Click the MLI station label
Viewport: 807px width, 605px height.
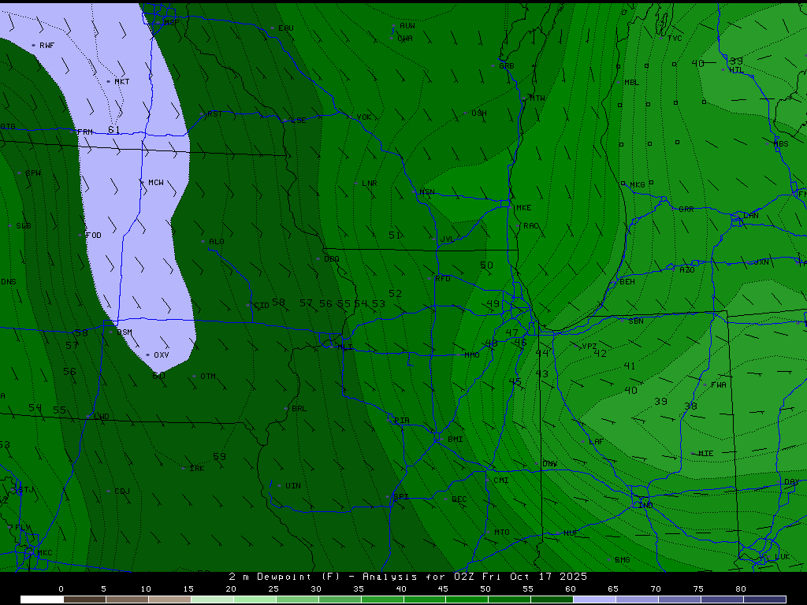point(345,347)
